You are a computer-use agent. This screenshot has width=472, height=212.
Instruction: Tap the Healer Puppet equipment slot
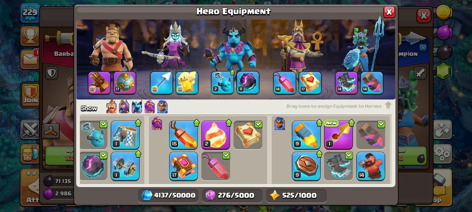[x=187, y=83]
